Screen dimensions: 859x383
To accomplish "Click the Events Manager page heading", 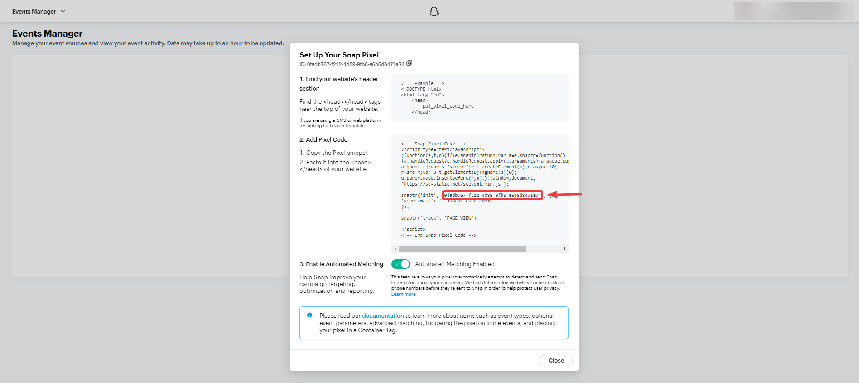I will (x=48, y=34).
